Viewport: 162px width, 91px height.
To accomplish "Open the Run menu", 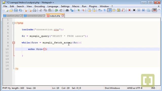I will click(84, 6).
